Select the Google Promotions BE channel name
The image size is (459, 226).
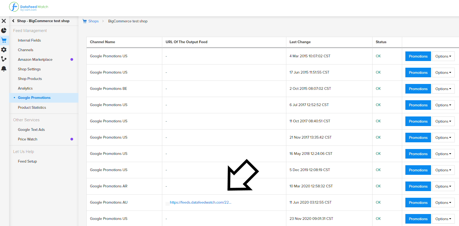pyautogui.click(x=108, y=88)
